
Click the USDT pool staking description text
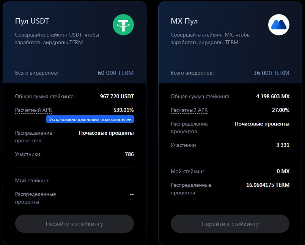coord(57,38)
